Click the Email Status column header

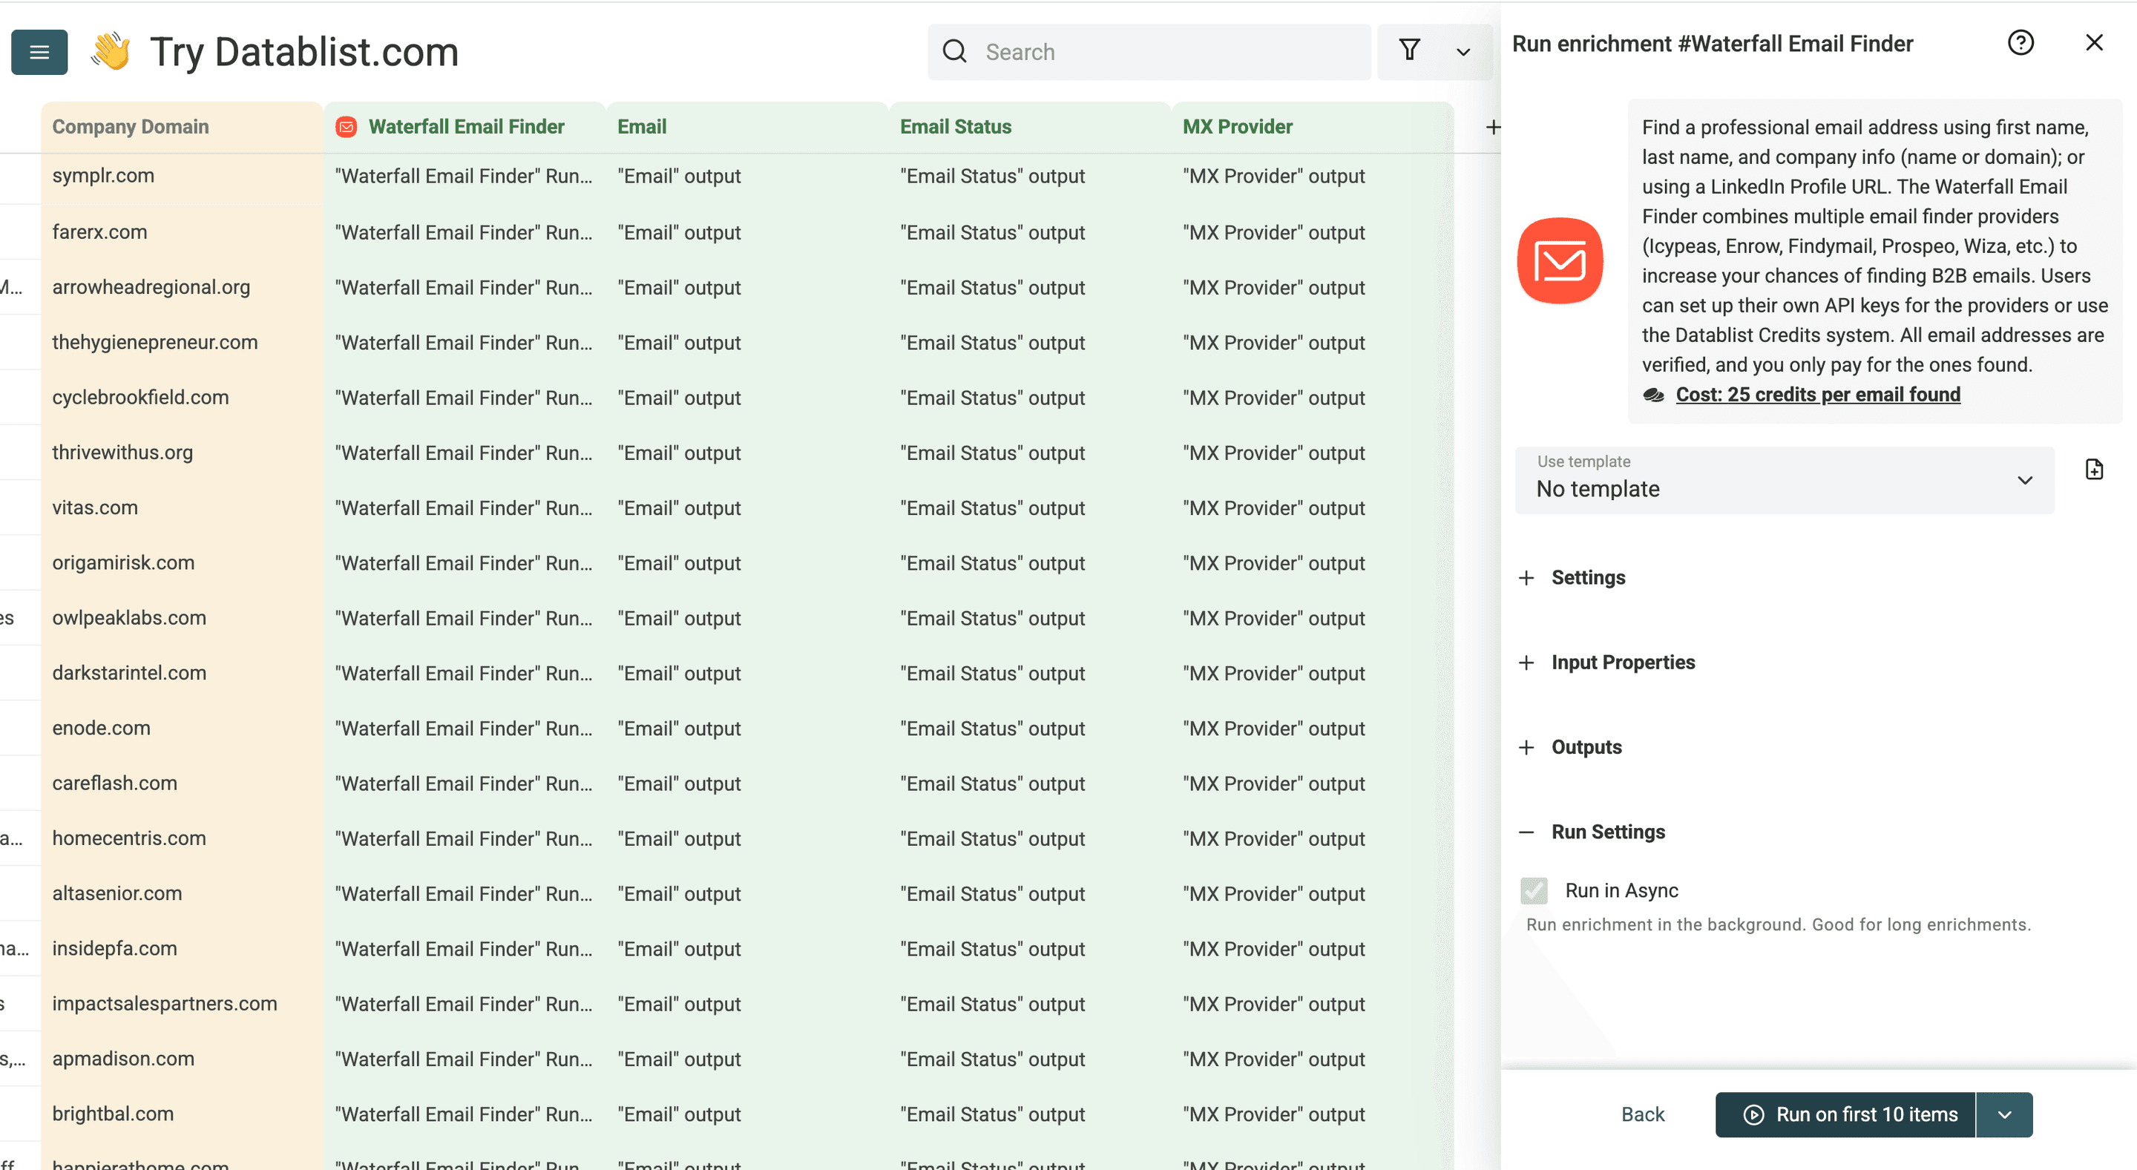tap(1029, 127)
